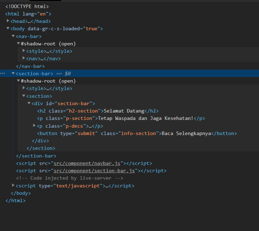Screen dimensions: 259x231
Task: Collapse the nav-bar element
Action: (x=13, y=36)
